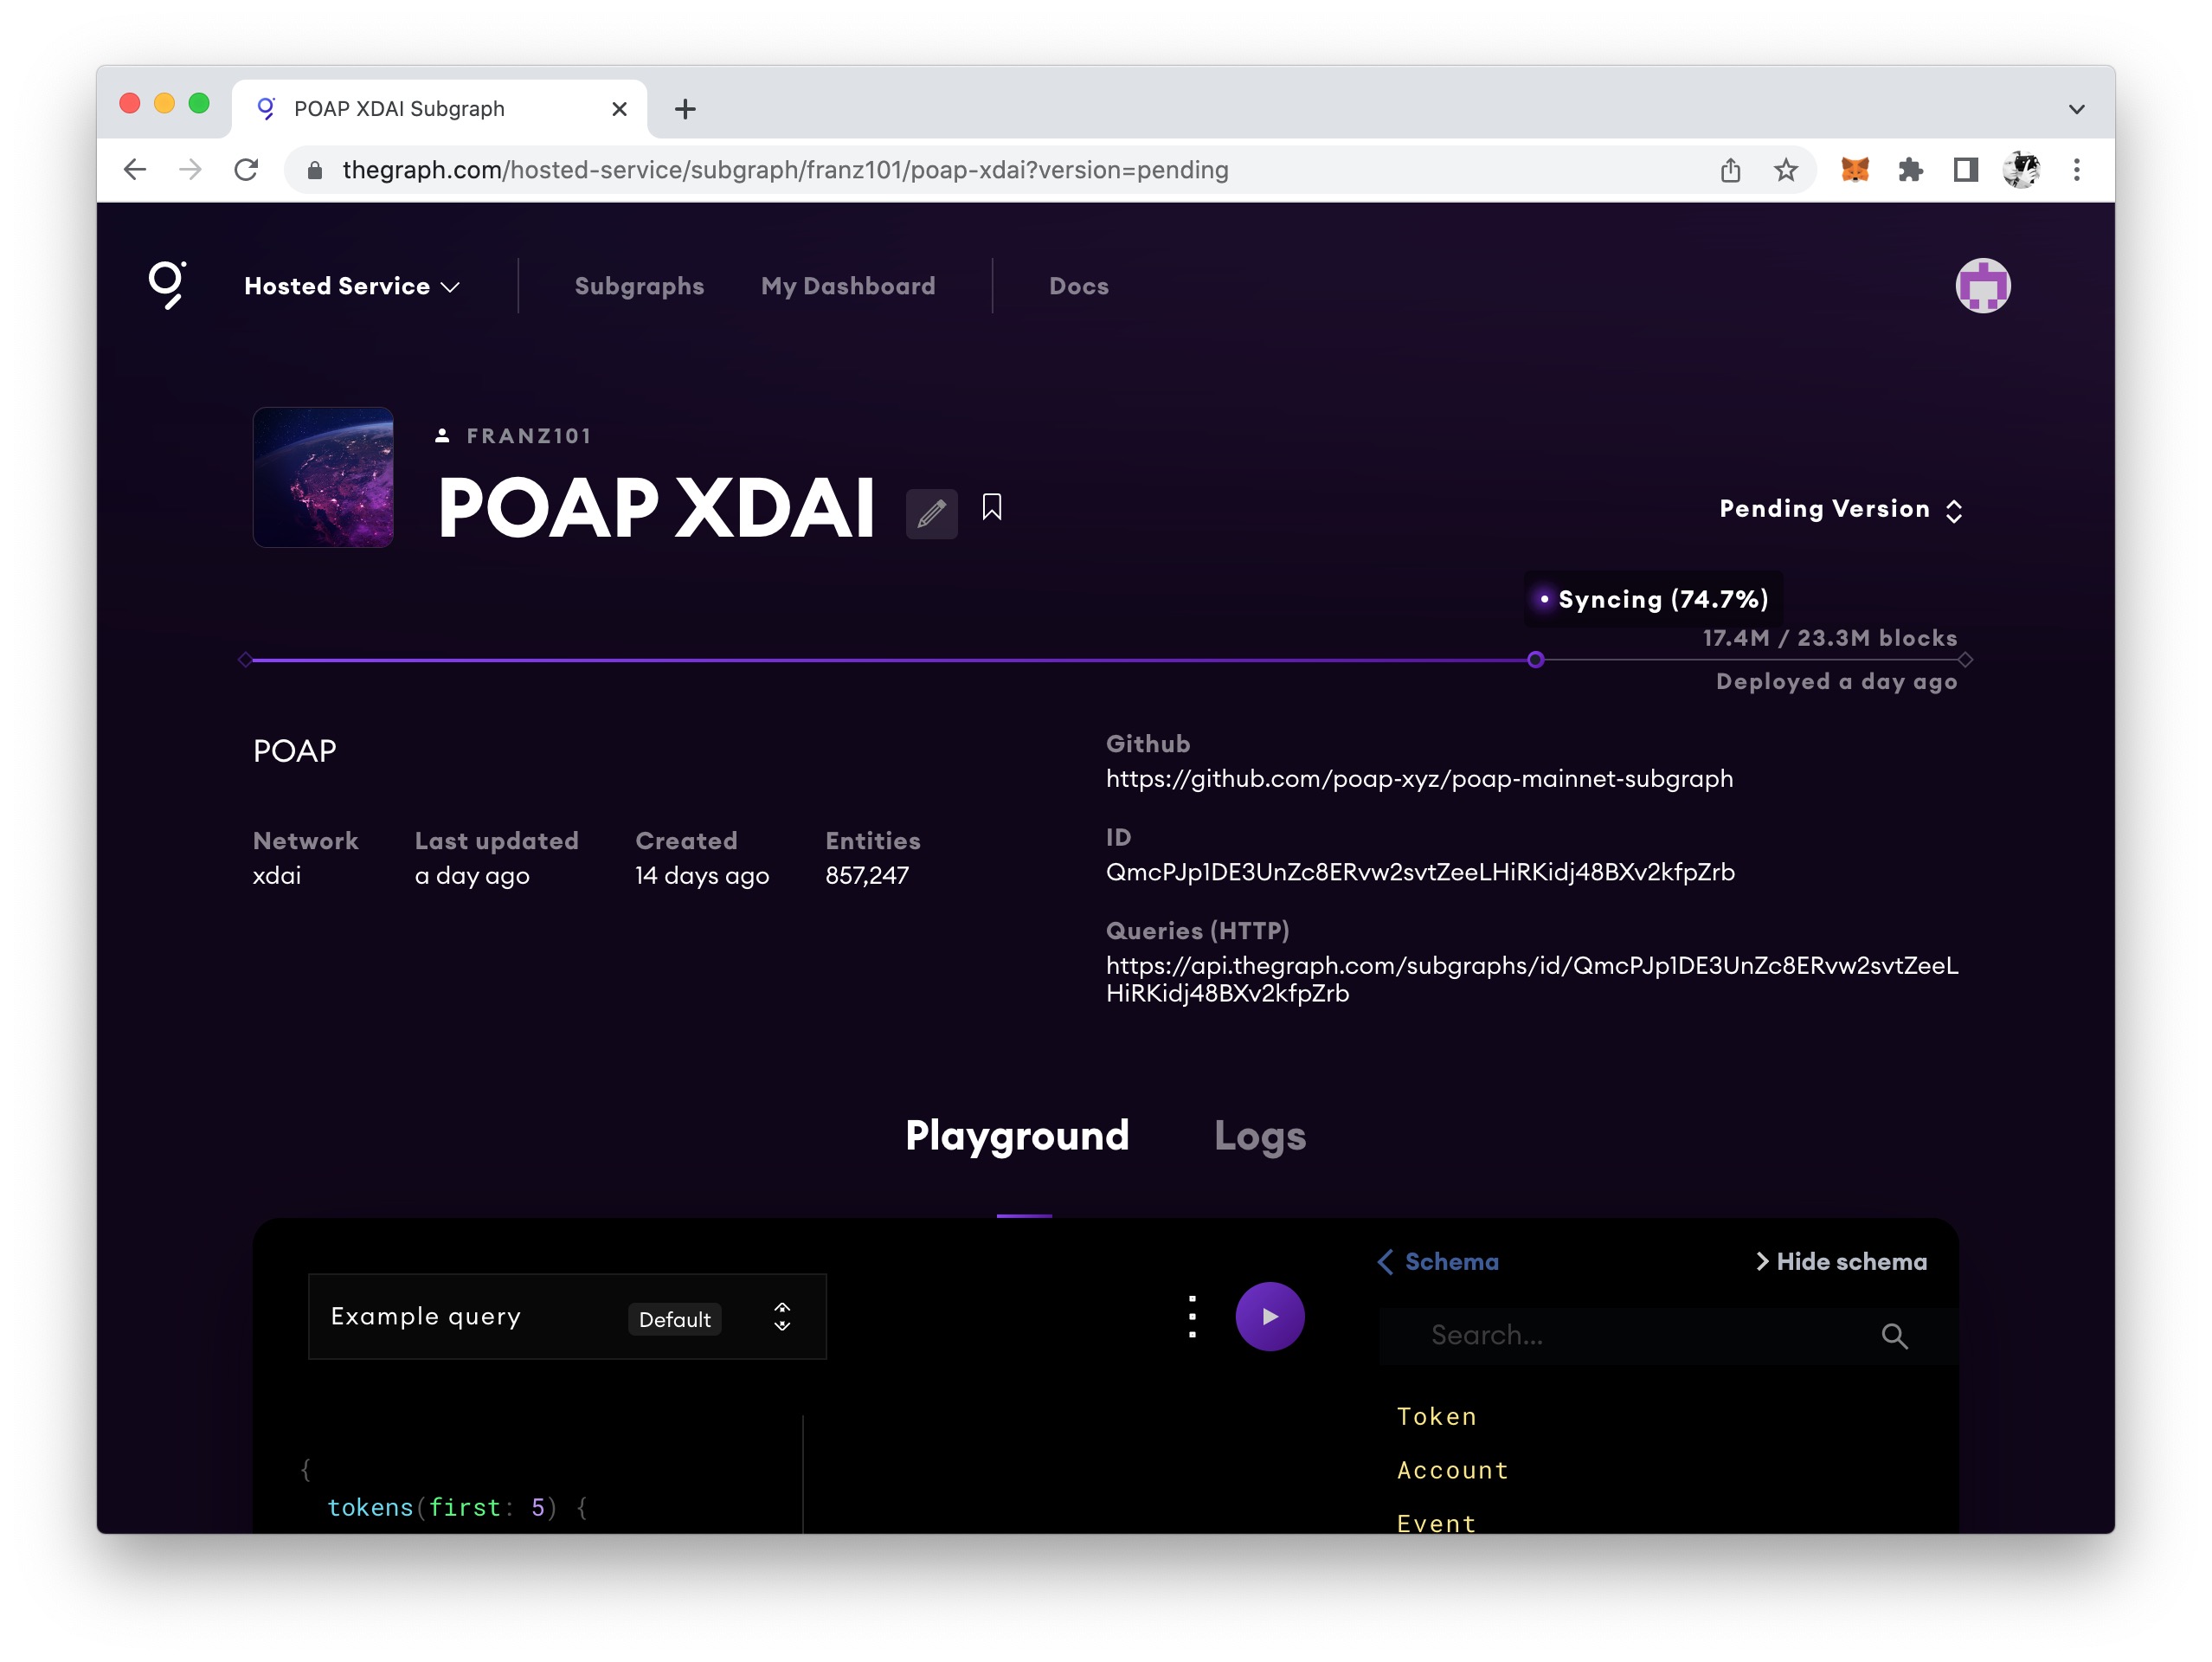The width and height of the screenshot is (2212, 1662).
Task: Expand the tab search chevron
Action: click(2076, 109)
